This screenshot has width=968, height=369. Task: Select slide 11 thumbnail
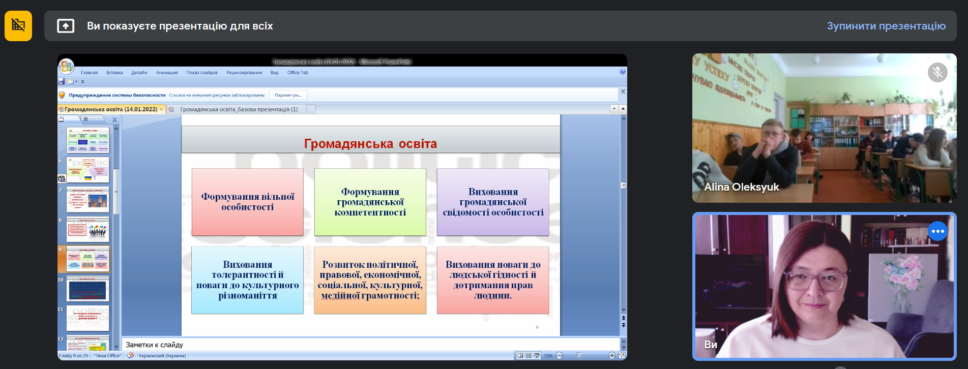coord(88,318)
